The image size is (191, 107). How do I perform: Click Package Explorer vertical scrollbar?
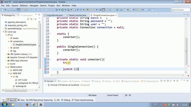(39, 46)
